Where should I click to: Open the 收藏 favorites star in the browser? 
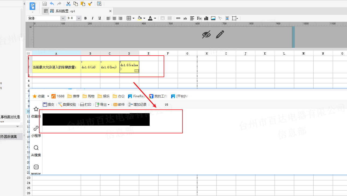pos(35,96)
